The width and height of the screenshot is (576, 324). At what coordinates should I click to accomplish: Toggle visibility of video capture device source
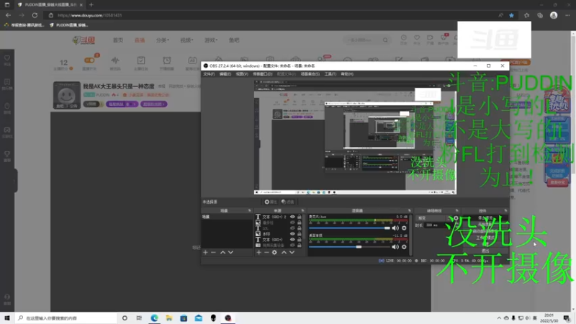(292, 245)
